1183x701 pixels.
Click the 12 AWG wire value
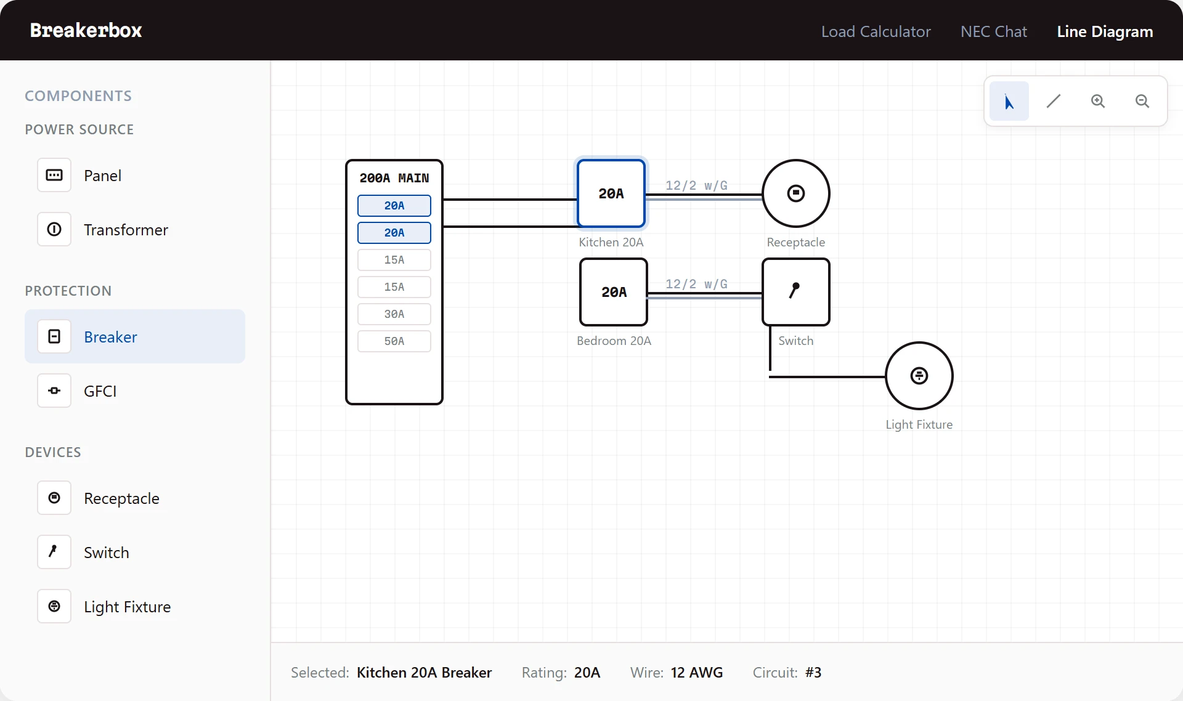point(696,673)
